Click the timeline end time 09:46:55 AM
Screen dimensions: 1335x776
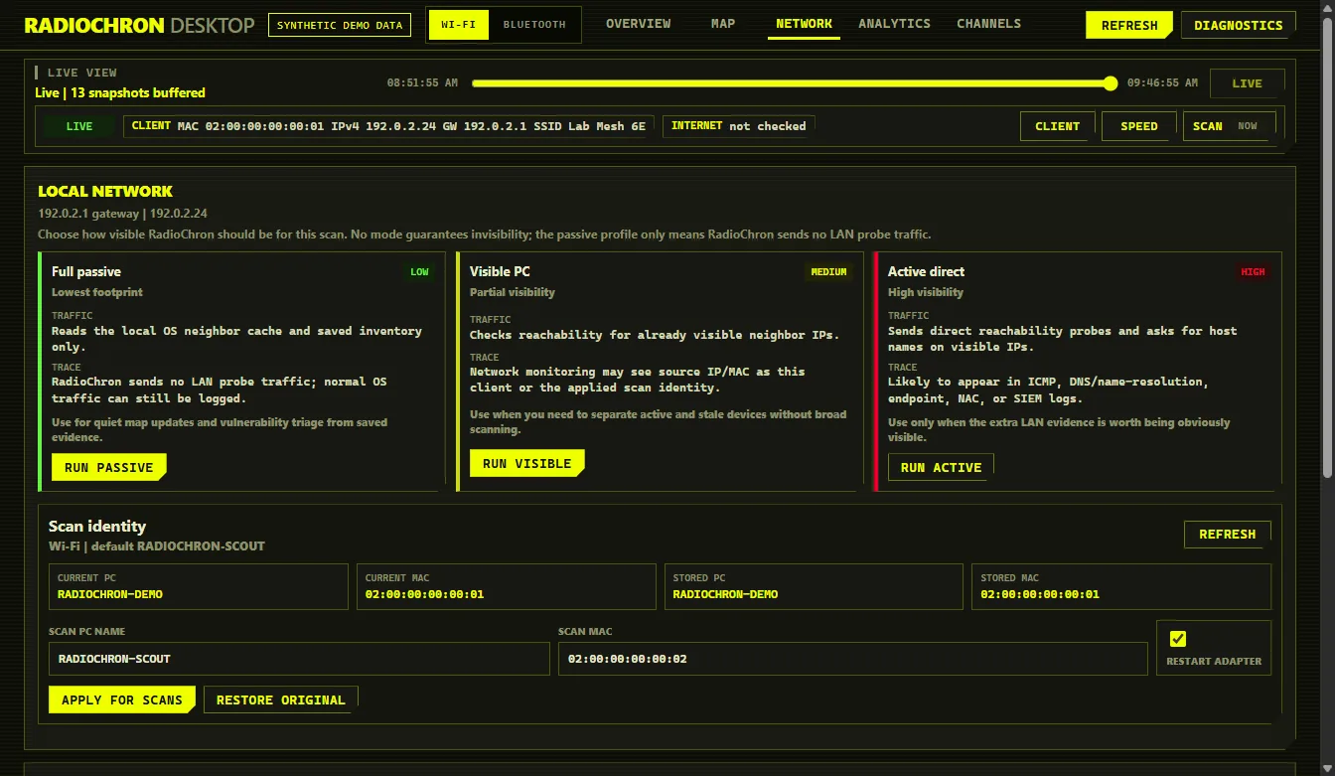point(1162,83)
